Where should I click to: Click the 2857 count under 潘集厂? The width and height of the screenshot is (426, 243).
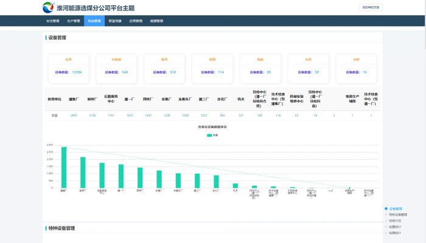(74, 115)
